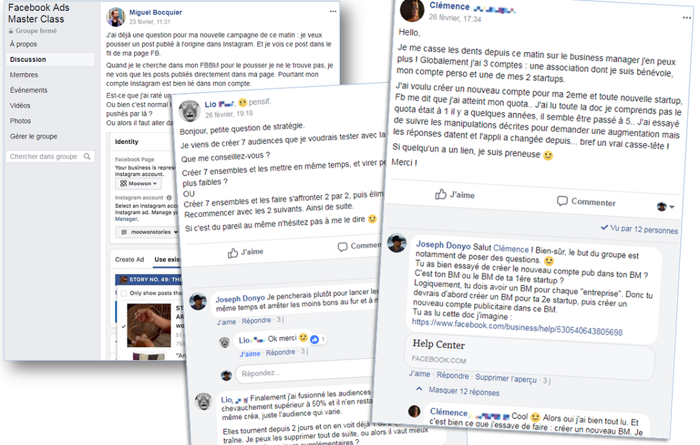The image size is (700, 445).
Task: Open the moowonstories Instagram account dropdown
Action: click(x=147, y=232)
